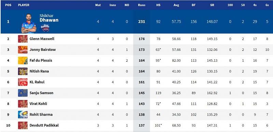Image resolution: width=273 pixels, height=132 pixels.
Task: Click KL Rahul's Kings team logo
Action: click(23, 82)
